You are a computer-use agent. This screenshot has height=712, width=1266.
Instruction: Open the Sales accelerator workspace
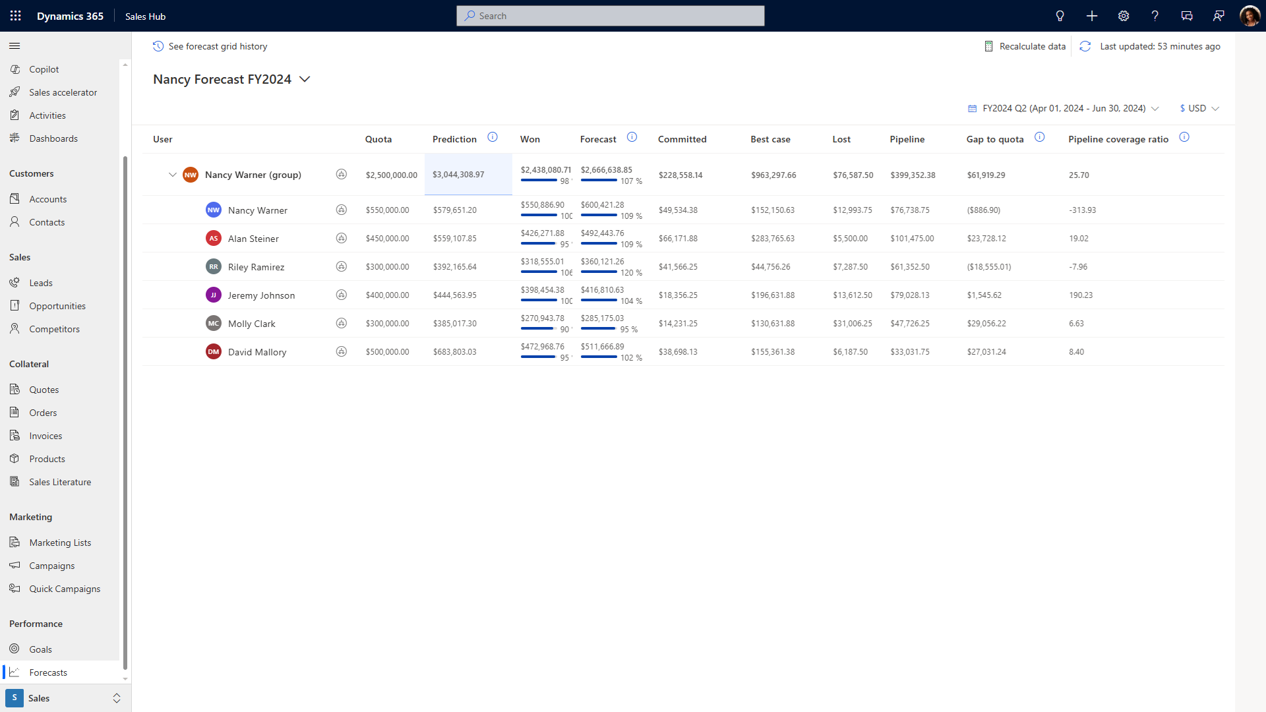click(63, 92)
